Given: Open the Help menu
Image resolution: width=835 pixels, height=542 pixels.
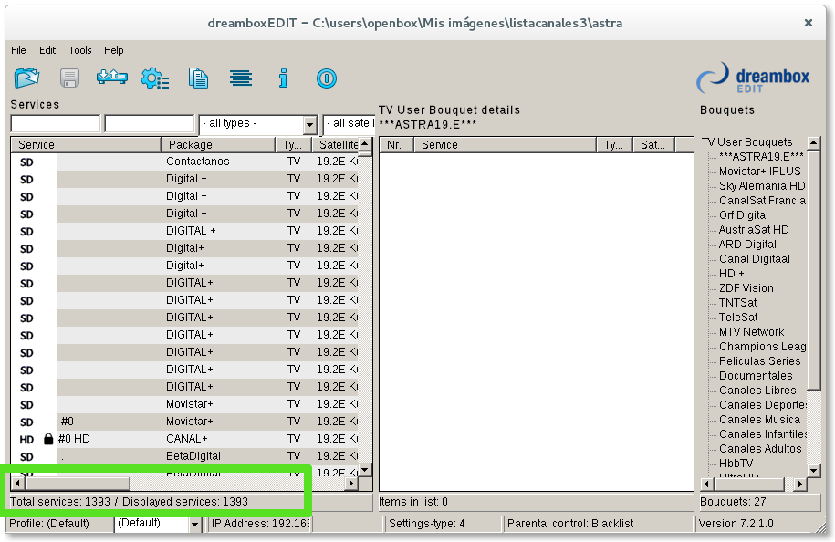Looking at the screenshot, I should click(x=113, y=50).
